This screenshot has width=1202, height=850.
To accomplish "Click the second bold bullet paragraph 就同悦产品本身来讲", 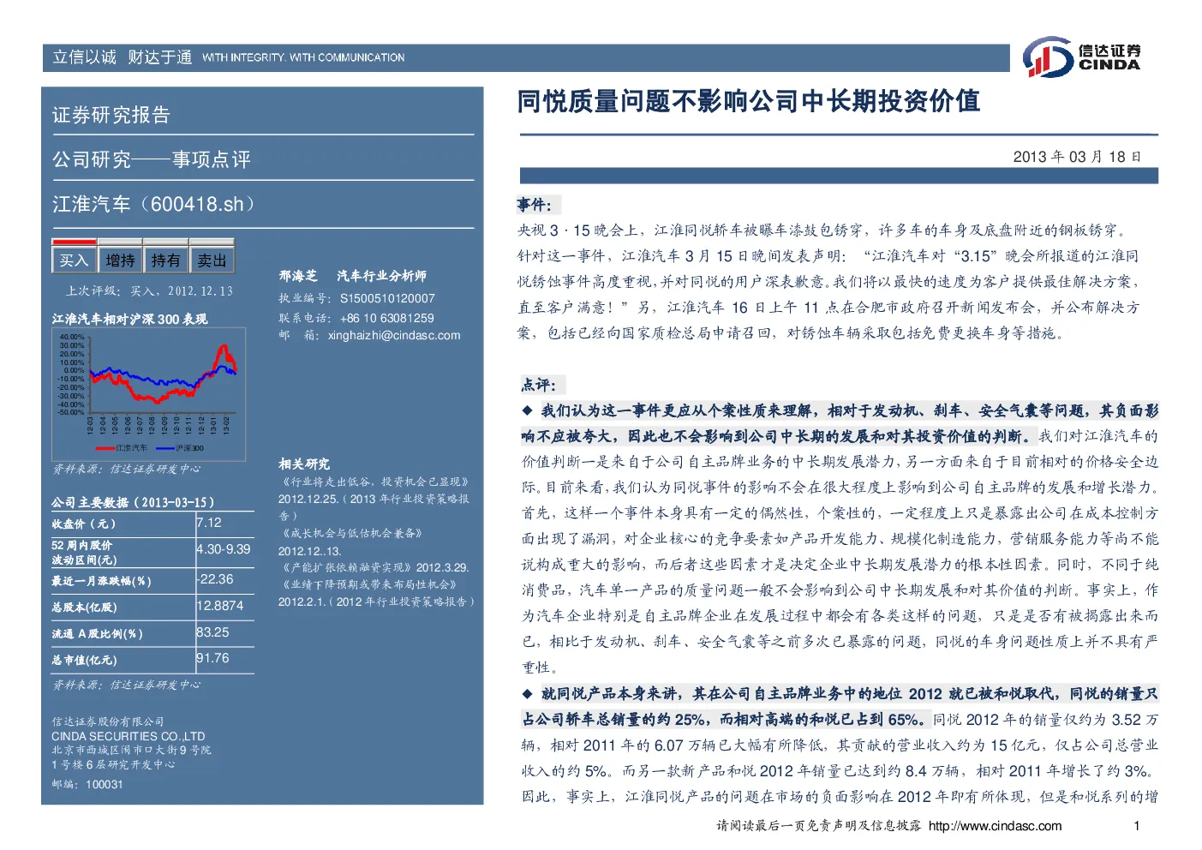I will click(840, 706).
